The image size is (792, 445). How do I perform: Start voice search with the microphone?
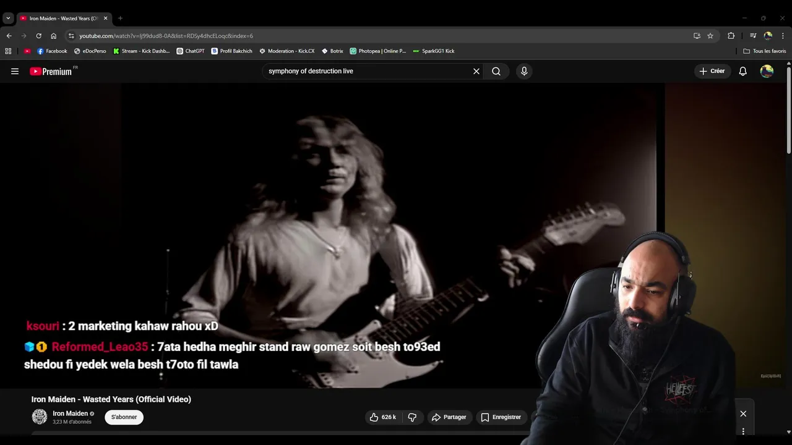tap(524, 71)
